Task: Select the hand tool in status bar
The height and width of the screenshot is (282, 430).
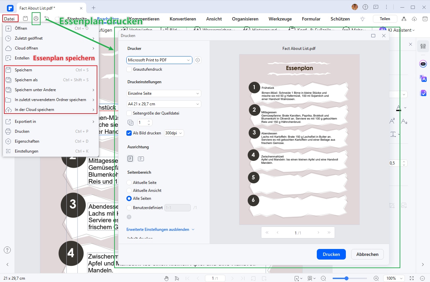Action: point(167,278)
